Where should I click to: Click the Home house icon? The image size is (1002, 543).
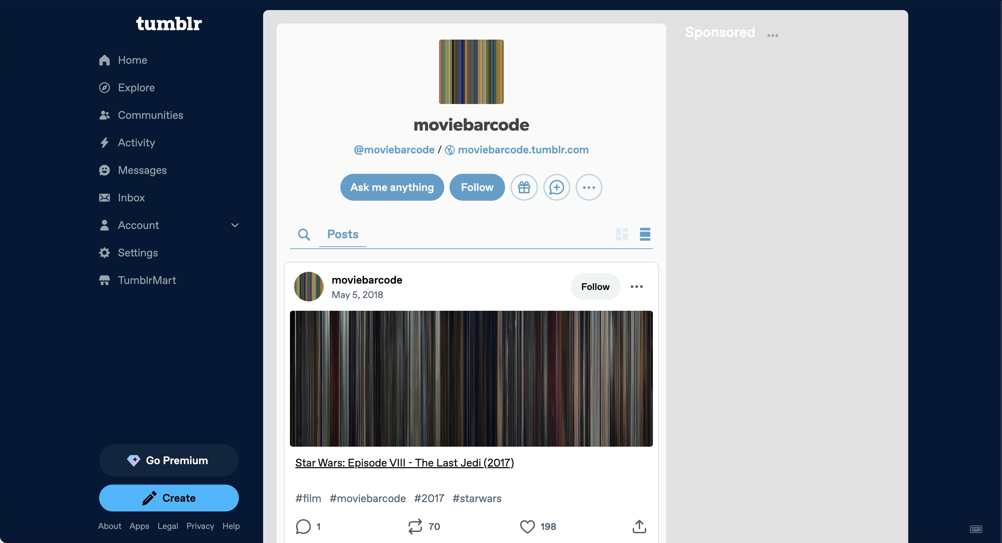[x=104, y=60]
